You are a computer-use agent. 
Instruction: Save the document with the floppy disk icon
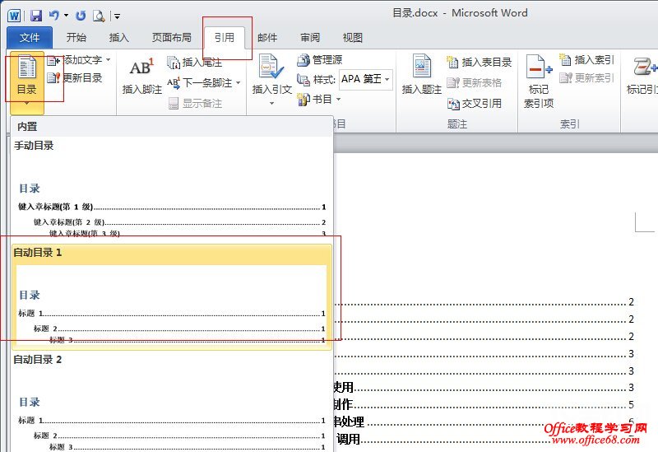click(x=36, y=16)
